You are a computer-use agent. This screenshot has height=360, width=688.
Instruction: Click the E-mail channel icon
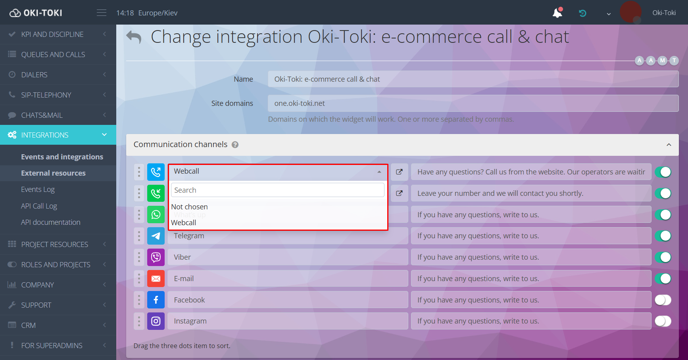(156, 278)
